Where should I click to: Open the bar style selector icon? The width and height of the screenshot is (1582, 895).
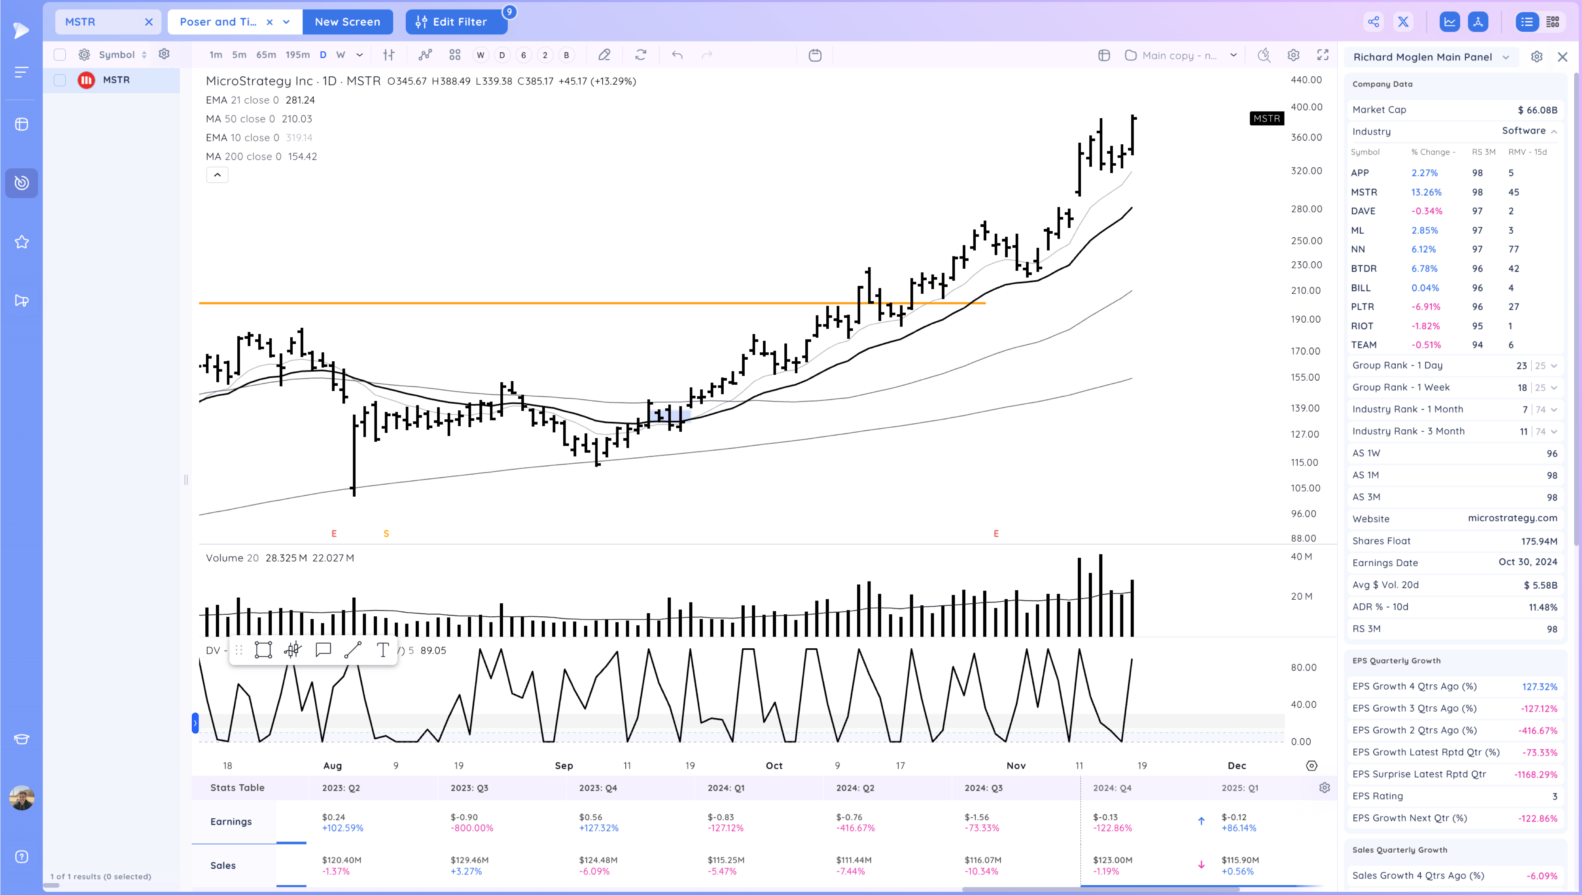click(389, 55)
